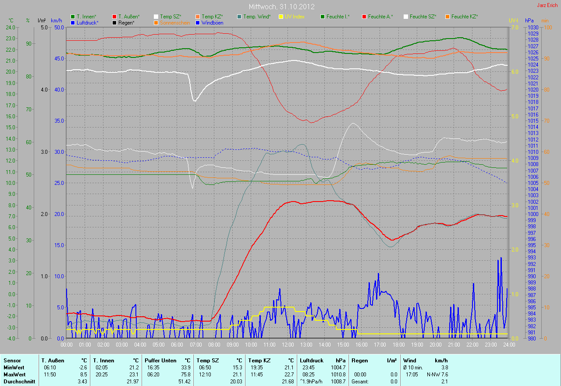Select the "MaxWert" row label
Viewport: 561px width, 386px height.
tap(15, 375)
